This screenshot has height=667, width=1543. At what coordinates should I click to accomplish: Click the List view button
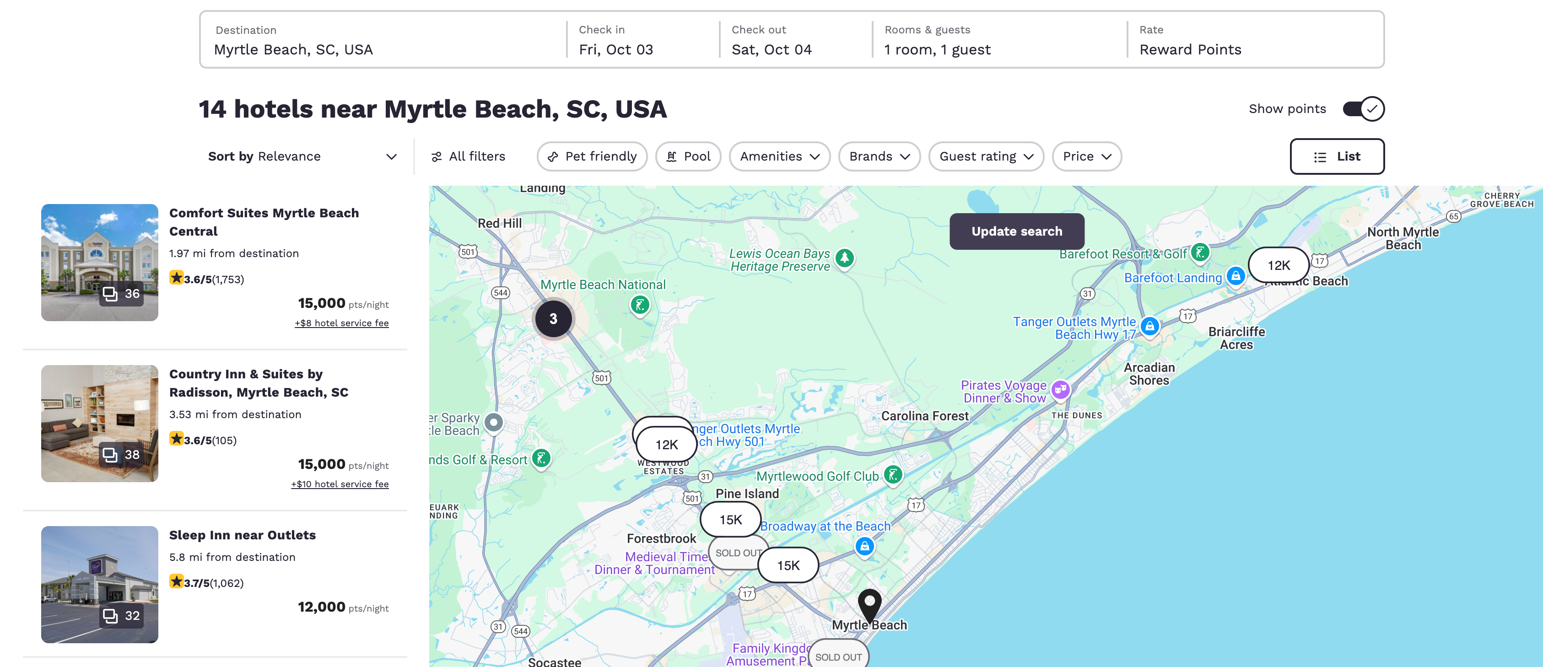(1336, 156)
